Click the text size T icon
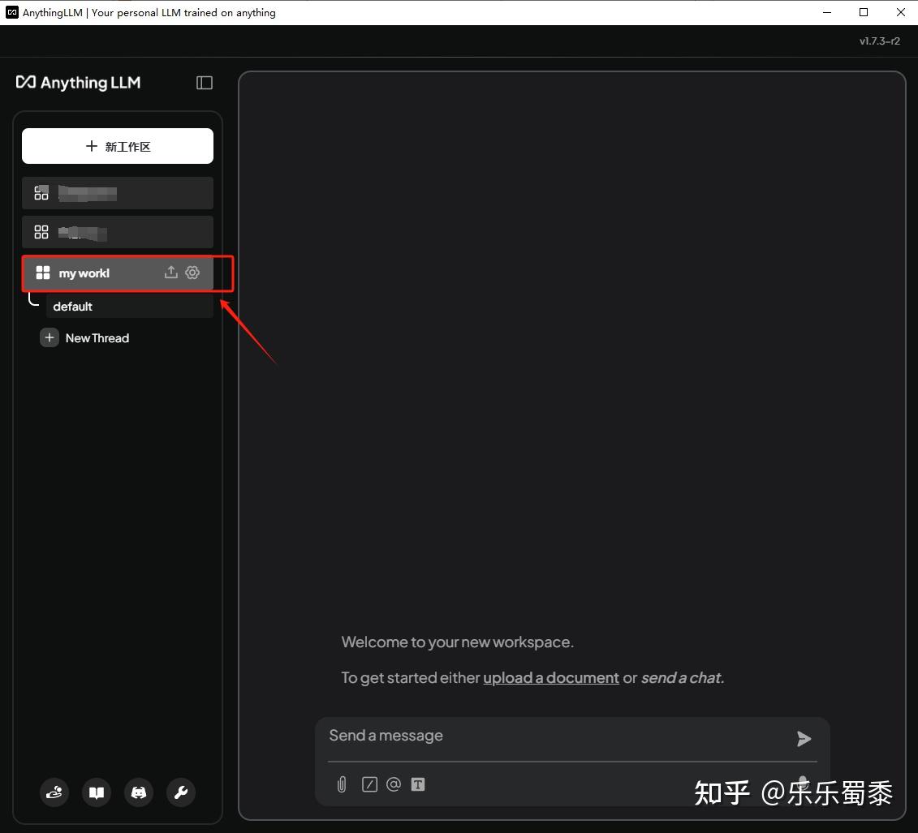The image size is (918, 833). (x=418, y=784)
